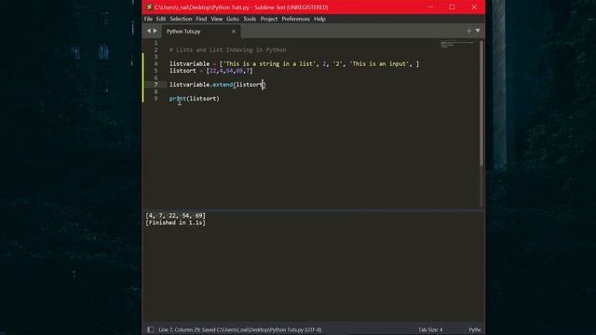Image resolution: width=596 pixels, height=335 pixels.
Task: Open the Help menu
Action: click(319, 19)
